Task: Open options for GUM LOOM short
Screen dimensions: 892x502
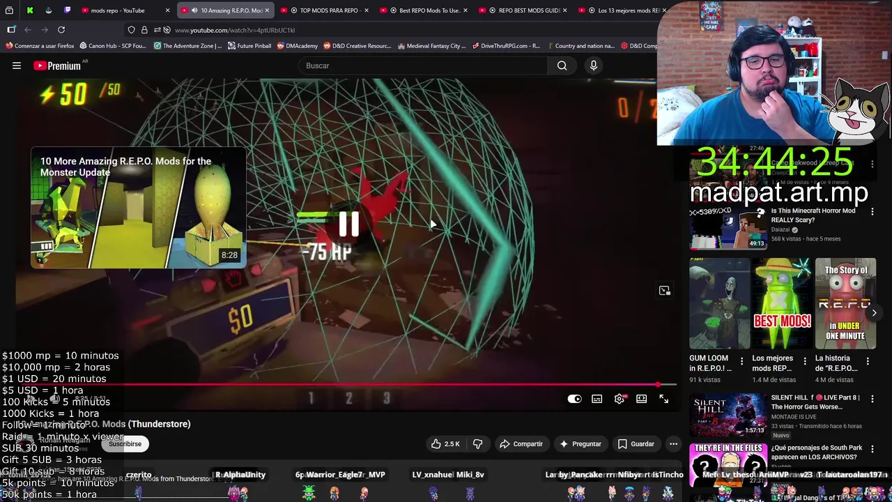Action: pos(741,361)
